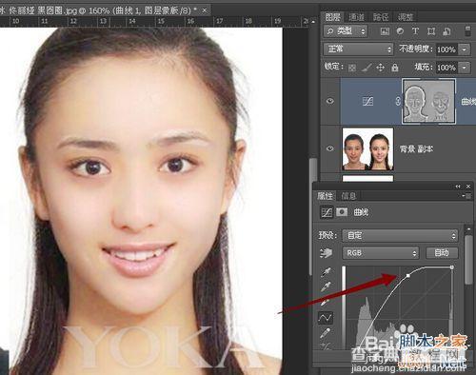Toggle the type layer filter (T) icon
The height and width of the screenshot is (375, 476).
(x=415, y=31)
